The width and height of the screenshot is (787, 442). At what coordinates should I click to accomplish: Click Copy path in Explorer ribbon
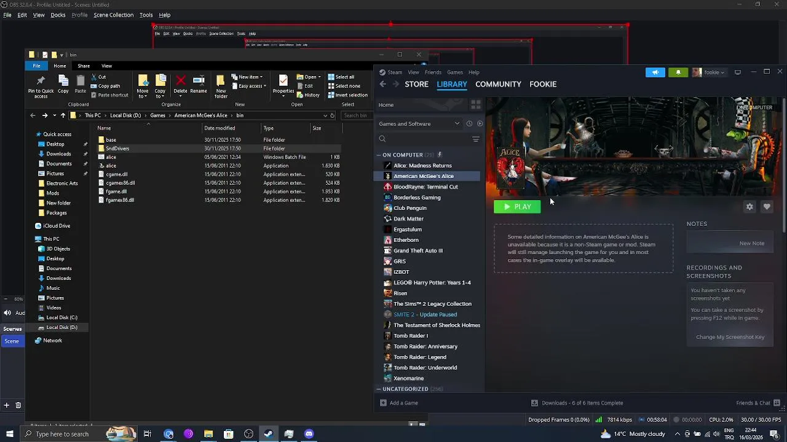pos(105,87)
